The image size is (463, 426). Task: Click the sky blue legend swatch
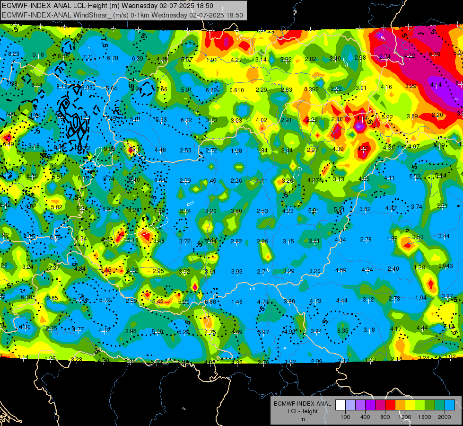pyautogui.click(x=450, y=405)
